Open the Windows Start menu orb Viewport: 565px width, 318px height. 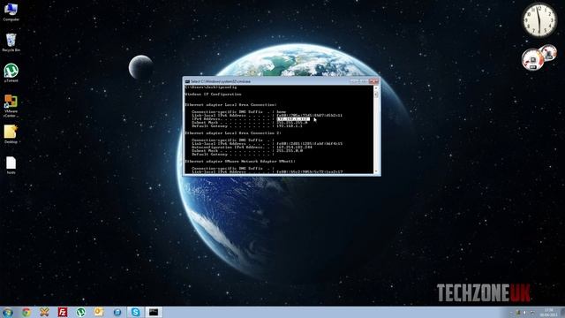click(8, 312)
